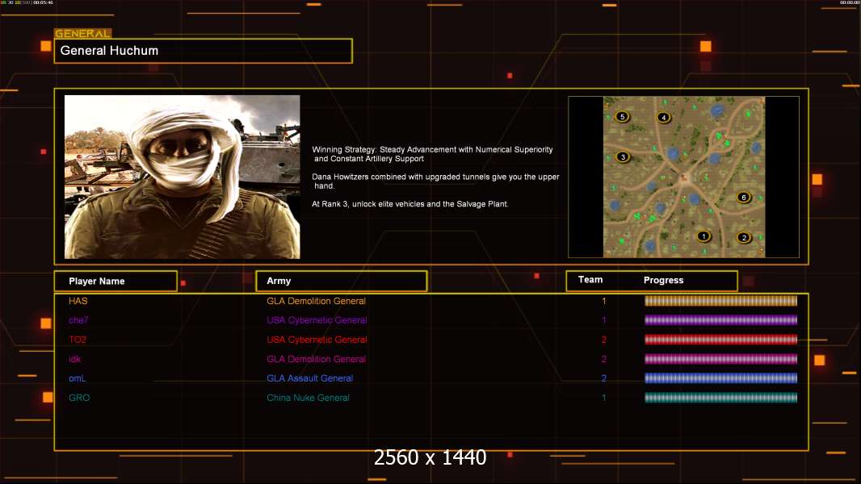Click the Dana Howitzers tip text

click(x=435, y=181)
